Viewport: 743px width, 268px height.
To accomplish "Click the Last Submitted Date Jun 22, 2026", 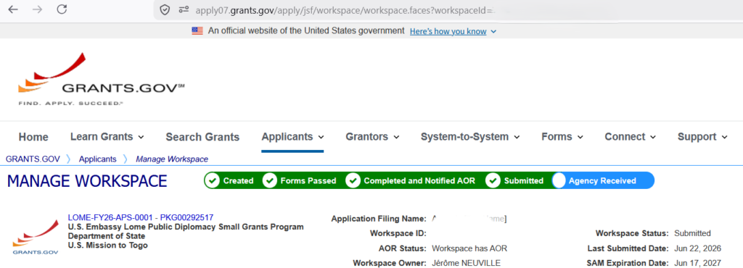I will click(697, 248).
